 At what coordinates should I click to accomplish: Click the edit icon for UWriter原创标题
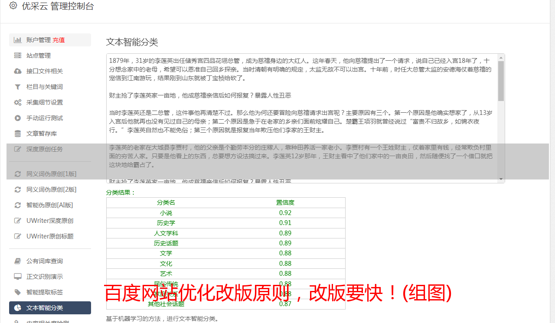pos(18,236)
